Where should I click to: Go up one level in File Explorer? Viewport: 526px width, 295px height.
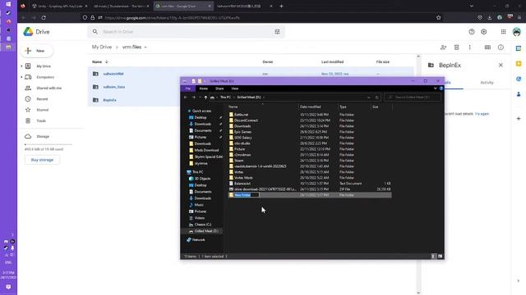point(205,98)
